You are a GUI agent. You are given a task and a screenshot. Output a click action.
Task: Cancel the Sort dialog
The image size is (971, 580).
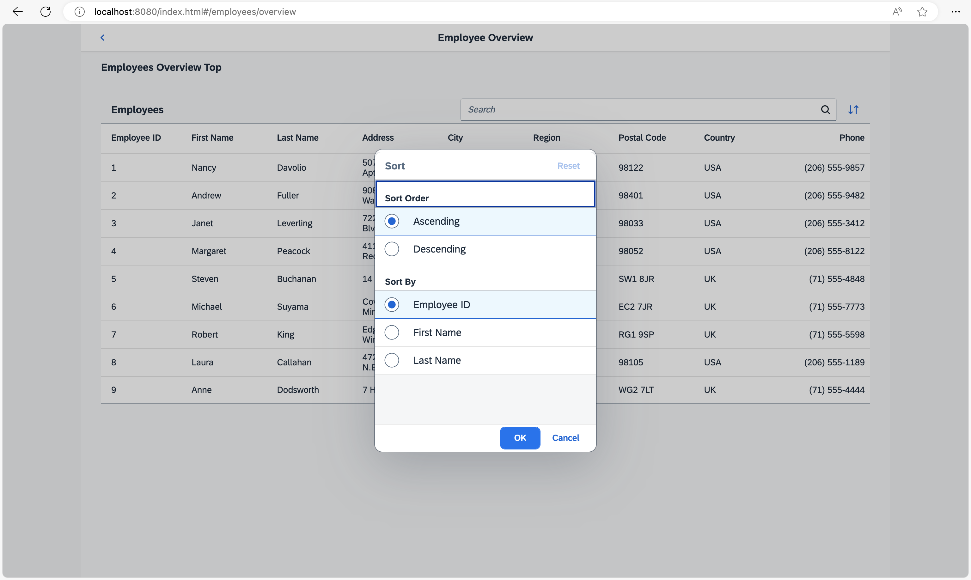tap(565, 438)
